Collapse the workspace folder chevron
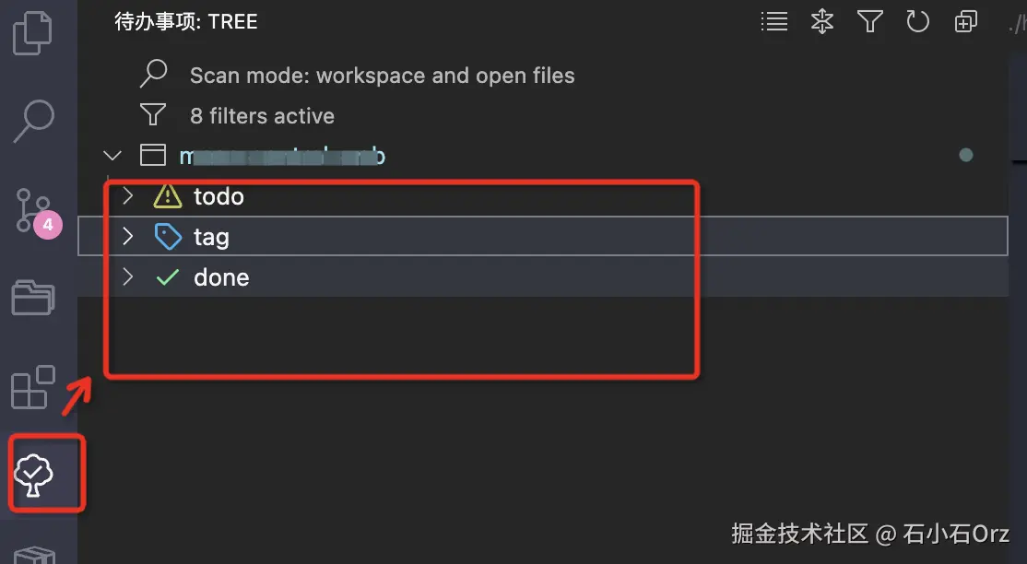This screenshot has width=1027, height=564. click(112, 156)
